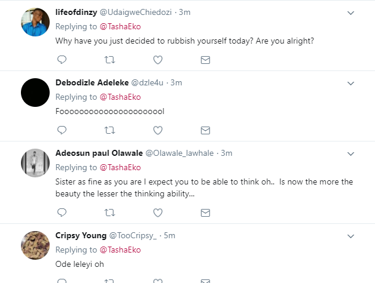Open the @TashaEko link in lifeofdinzy's reply
Image resolution: width=375 pixels, height=283 pixels.
click(120, 27)
